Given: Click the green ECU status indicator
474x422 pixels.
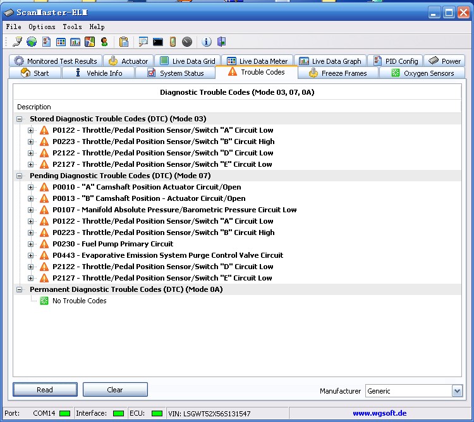Looking at the screenshot, I should coord(157,413).
